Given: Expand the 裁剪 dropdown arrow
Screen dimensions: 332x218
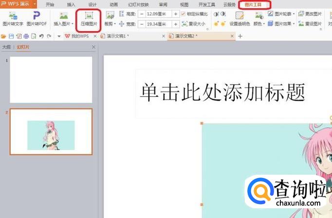Looking at the screenshot, I should coord(115,24).
